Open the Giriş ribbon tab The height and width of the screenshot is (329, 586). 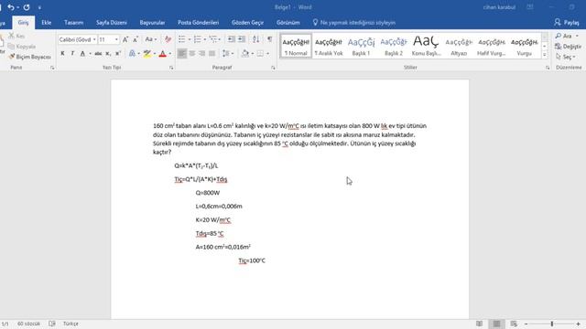23,22
